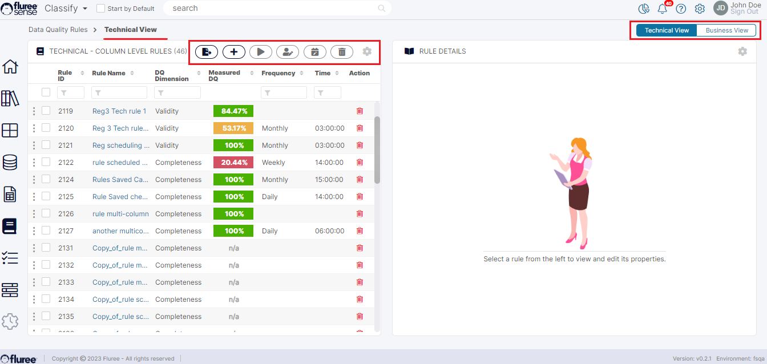This screenshot has height=364, width=767.
Task: Open the home icon in left sidebar
Action: (x=10, y=67)
